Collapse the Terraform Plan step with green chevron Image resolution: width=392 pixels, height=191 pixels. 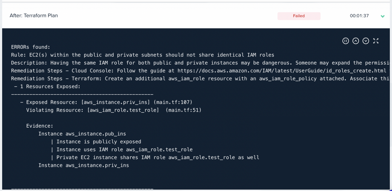383,16
